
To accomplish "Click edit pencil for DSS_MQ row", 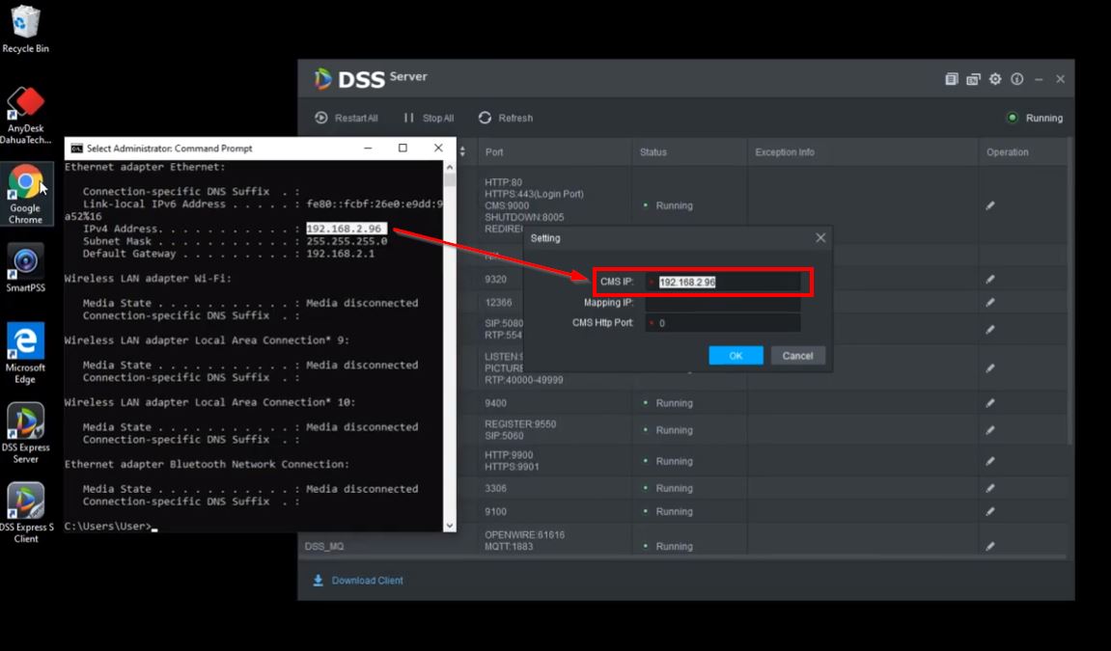I will pos(990,546).
